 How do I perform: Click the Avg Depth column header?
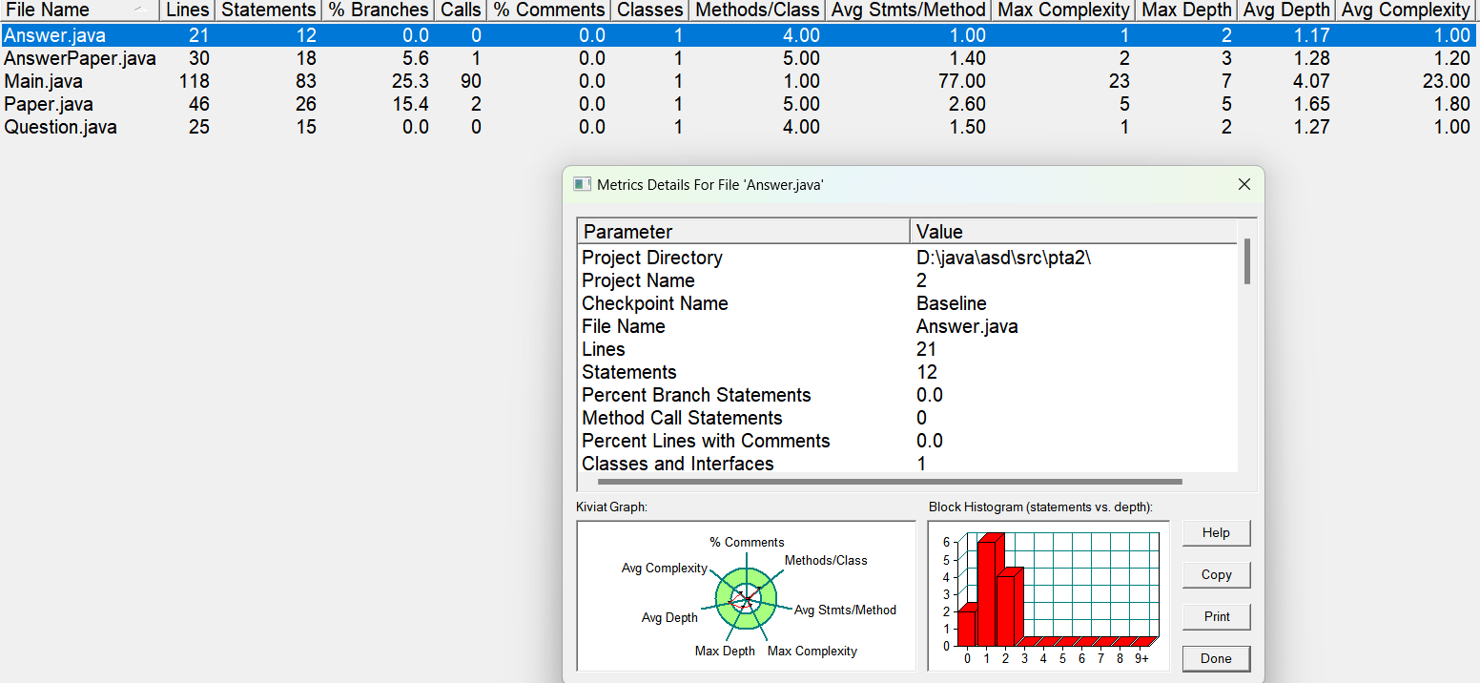1287,10
